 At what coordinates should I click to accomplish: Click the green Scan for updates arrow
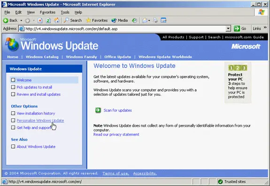(98, 110)
